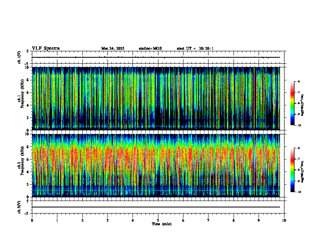Click time axis tick label "7"

(x=208, y=220)
